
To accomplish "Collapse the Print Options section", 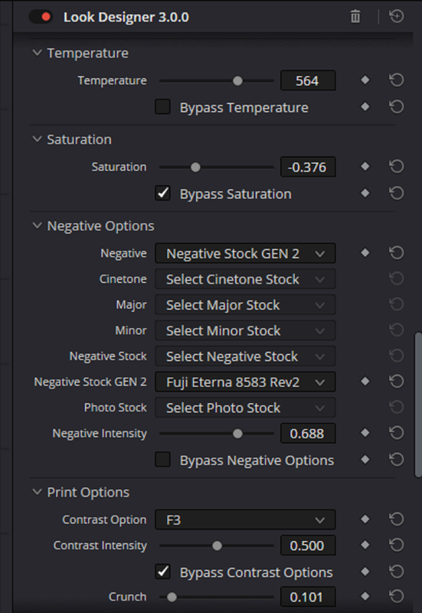I will coord(37,492).
